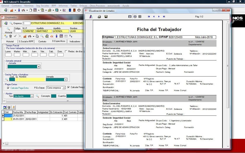
Task: Toggle the Calcular Paga Extra checkbox
Action: (x=8, y=88)
